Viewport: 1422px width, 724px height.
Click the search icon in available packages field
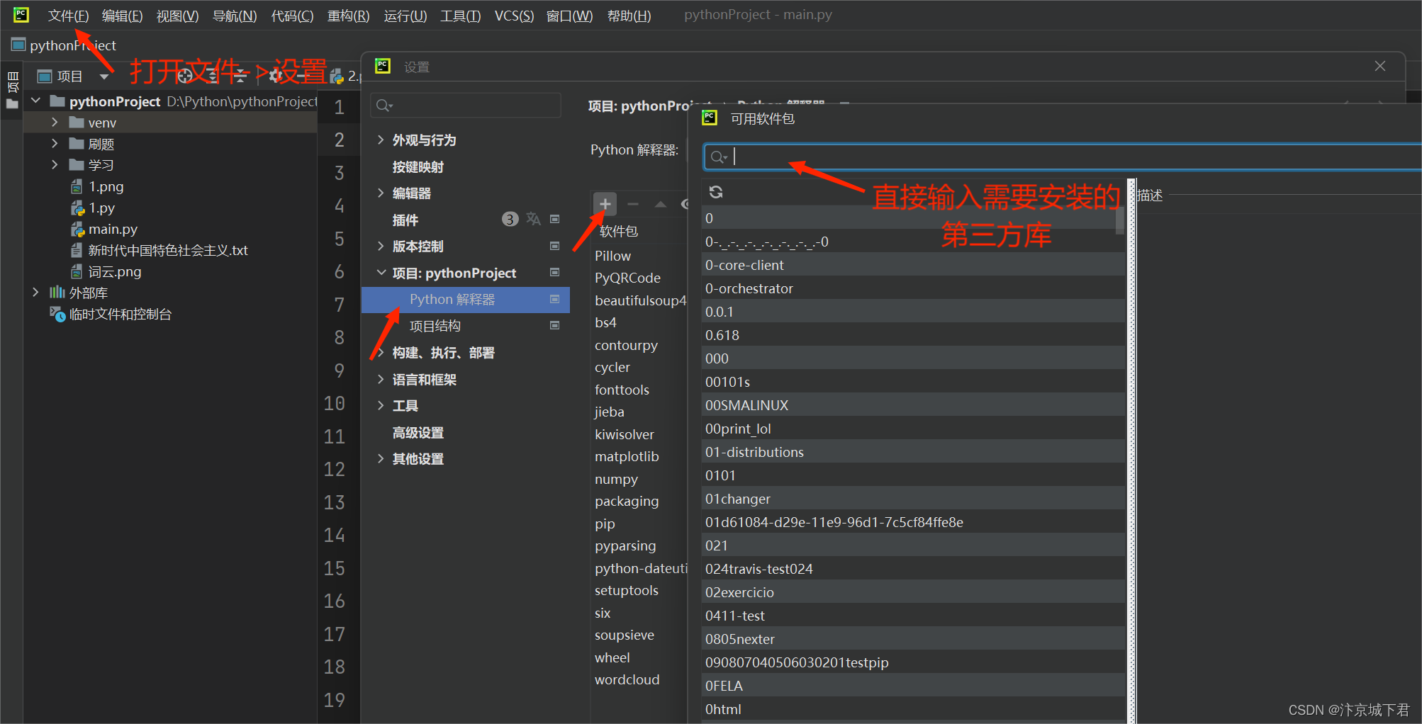718,157
